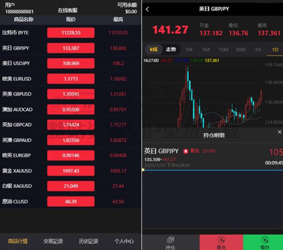The image size is (283, 250).
Task: Select the 1H timeframe tab
Action: pyautogui.click(x=258, y=50)
